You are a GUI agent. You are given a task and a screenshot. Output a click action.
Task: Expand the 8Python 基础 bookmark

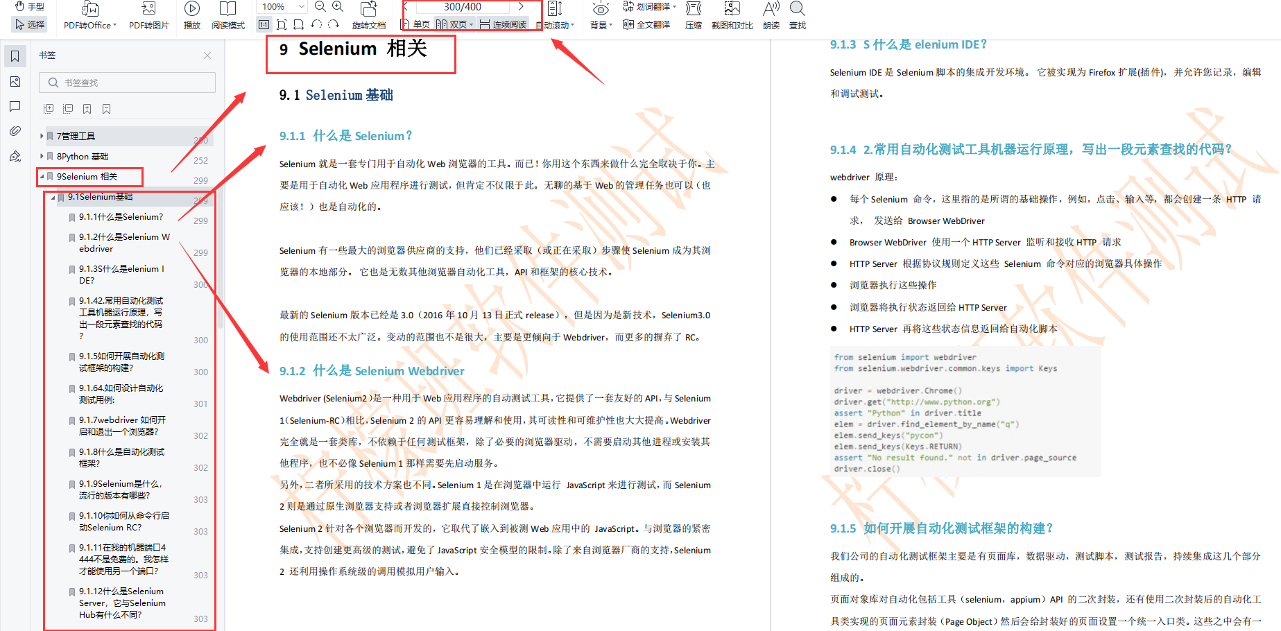[x=42, y=156]
